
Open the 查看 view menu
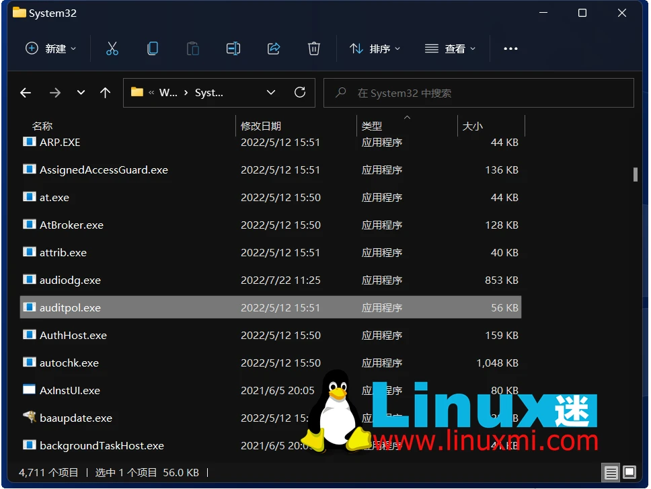pyautogui.click(x=451, y=48)
